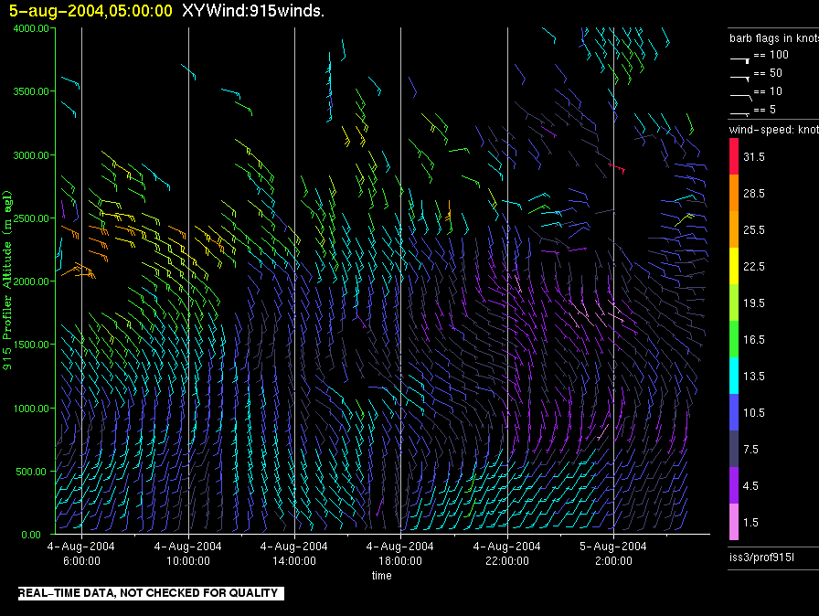The width and height of the screenshot is (819, 616).
Task: Click the orange 25.5 color swatch
Action: [x=734, y=229]
